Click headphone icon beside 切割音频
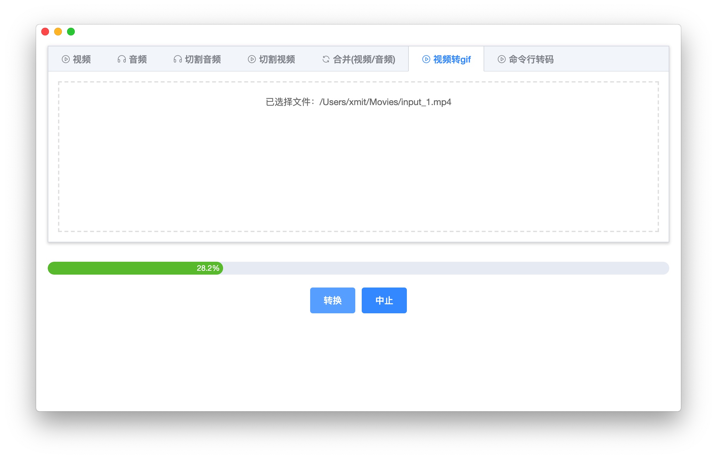This screenshot has height=459, width=717. click(178, 59)
